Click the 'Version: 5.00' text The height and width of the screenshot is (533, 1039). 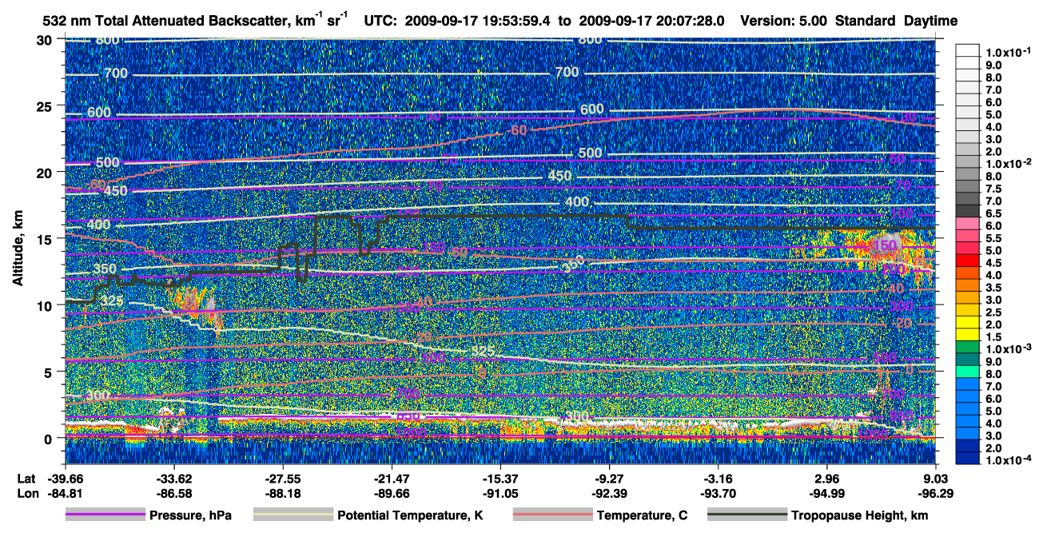(x=786, y=21)
